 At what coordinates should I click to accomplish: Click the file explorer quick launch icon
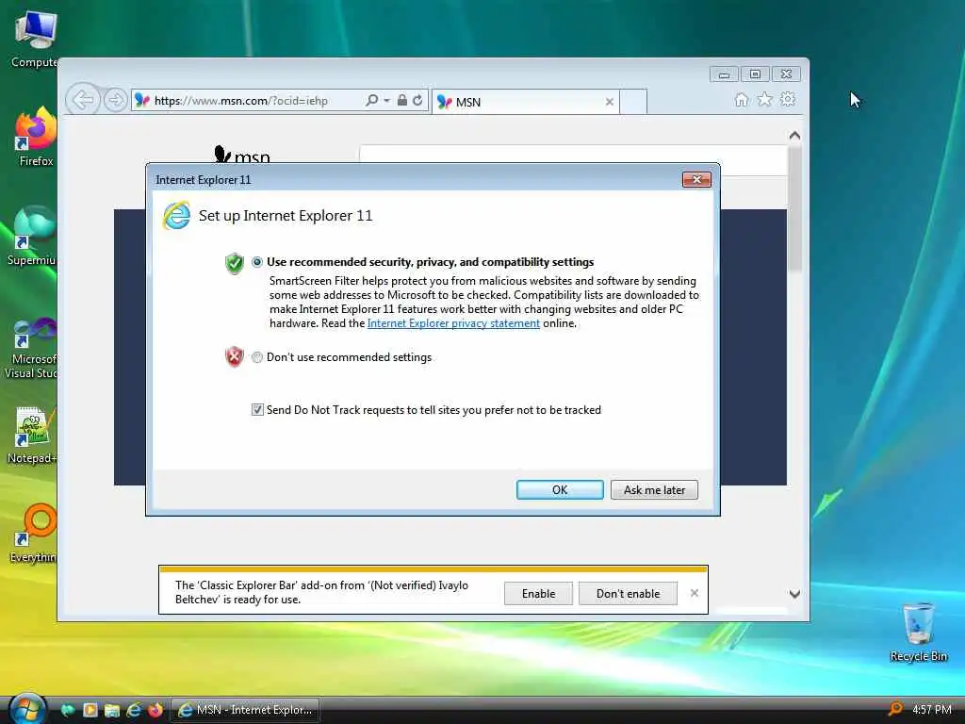point(111,711)
